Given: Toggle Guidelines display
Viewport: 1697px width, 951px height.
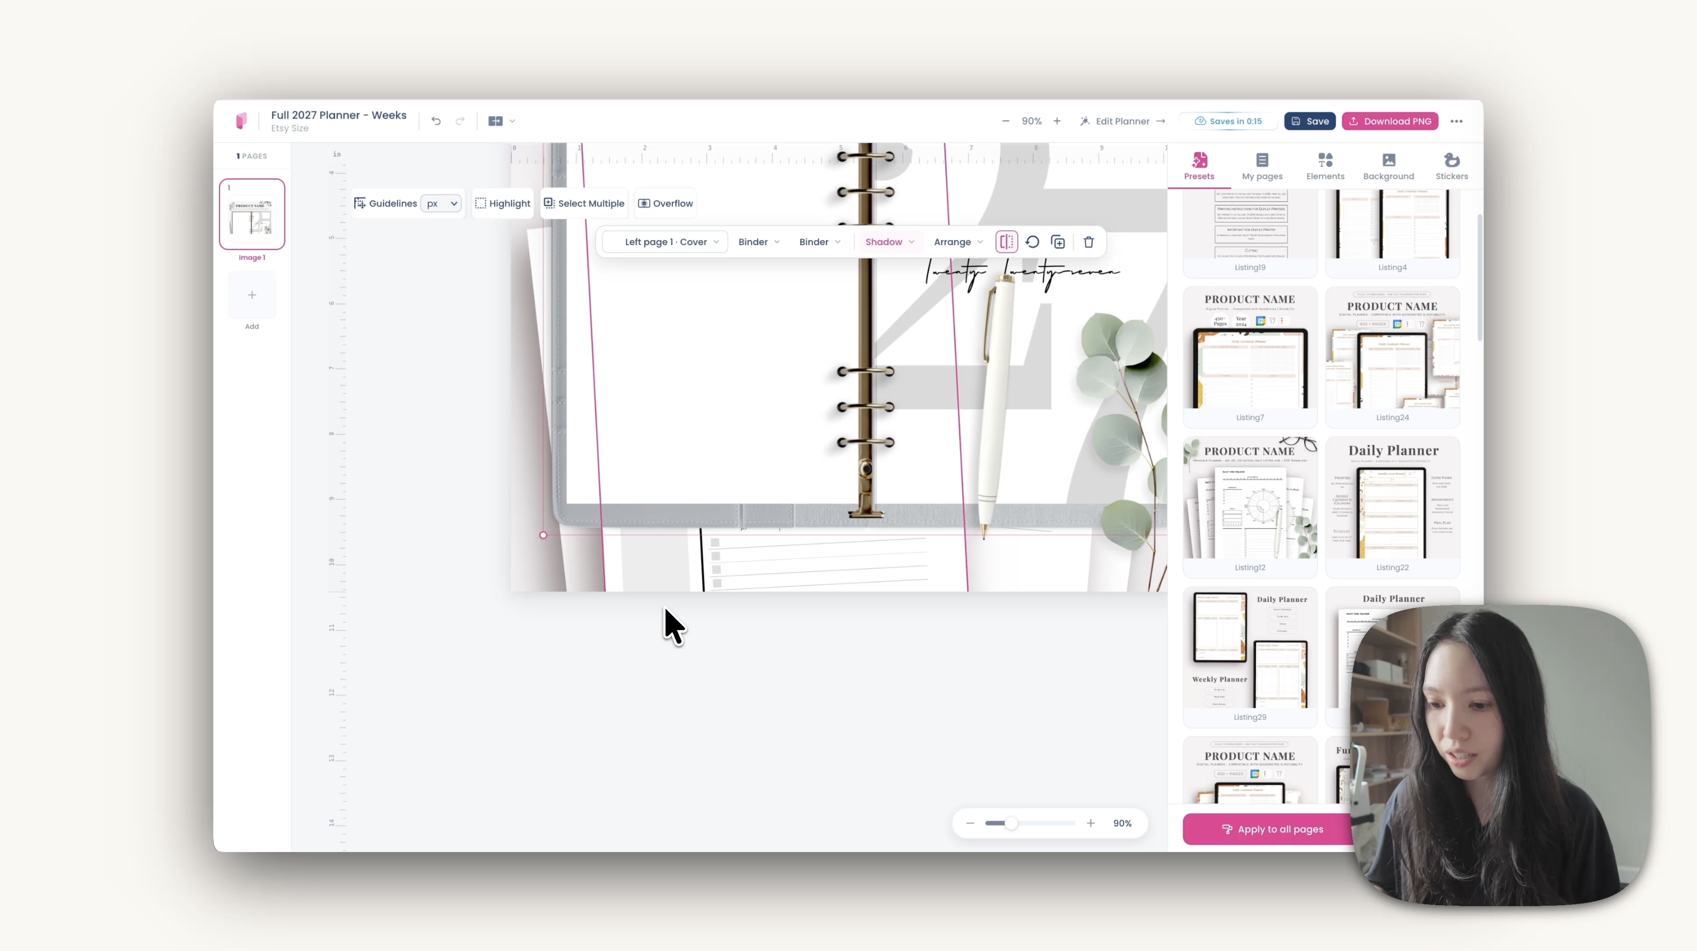Looking at the screenshot, I should coord(385,204).
